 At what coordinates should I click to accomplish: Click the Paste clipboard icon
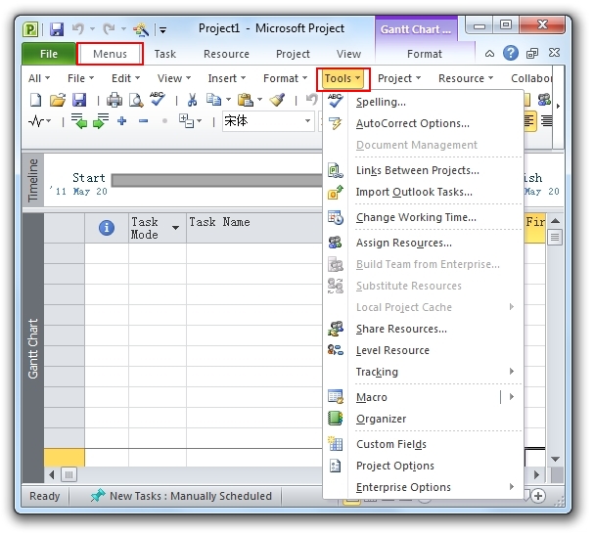pos(246,100)
